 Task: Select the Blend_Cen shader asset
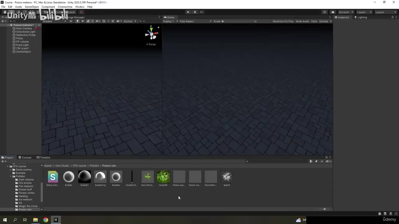point(53,178)
